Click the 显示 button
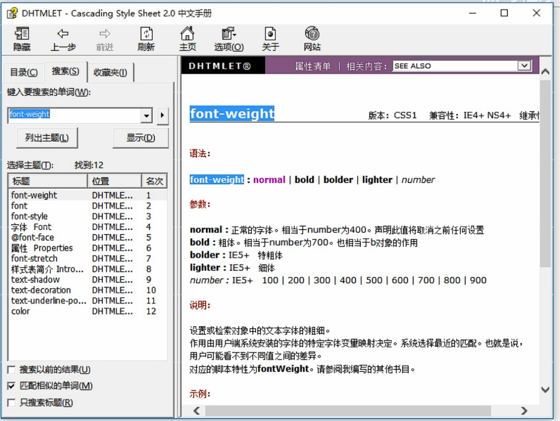The width and height of the screenshot is (560, 421). click(141, 138)
